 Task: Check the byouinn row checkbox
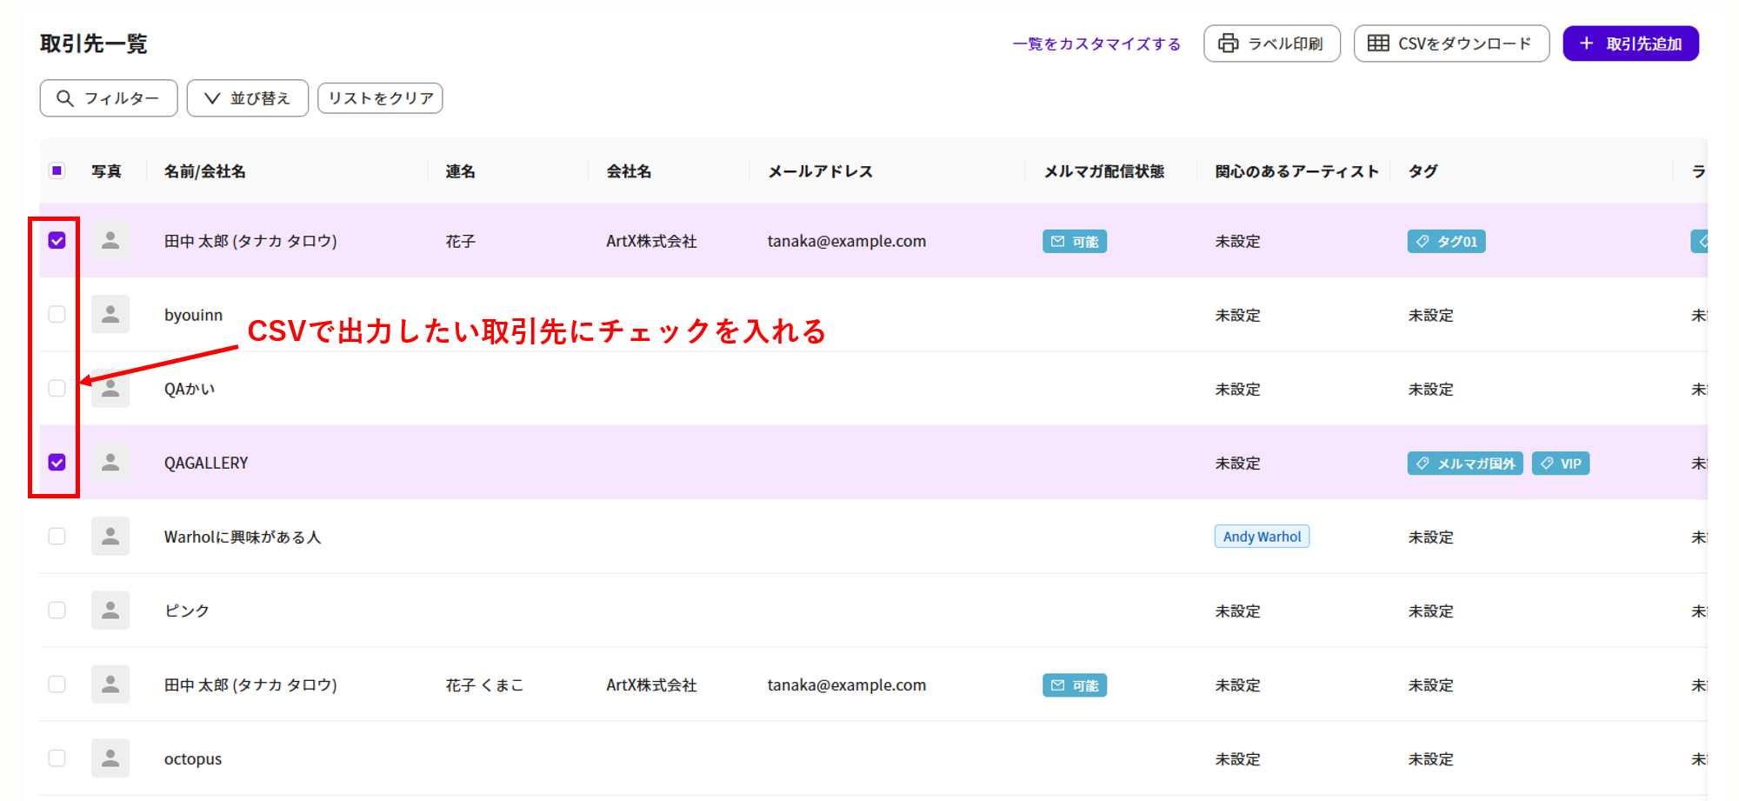coord(57,315)
